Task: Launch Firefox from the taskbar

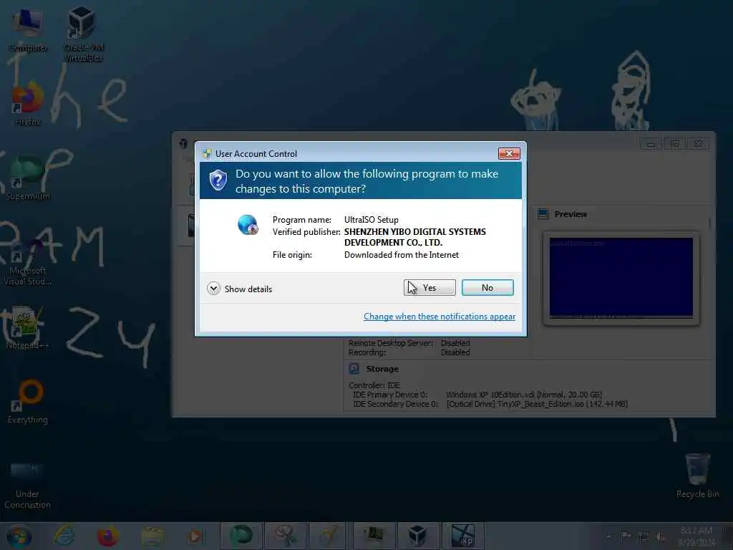Action: click(x=108, y=536)
